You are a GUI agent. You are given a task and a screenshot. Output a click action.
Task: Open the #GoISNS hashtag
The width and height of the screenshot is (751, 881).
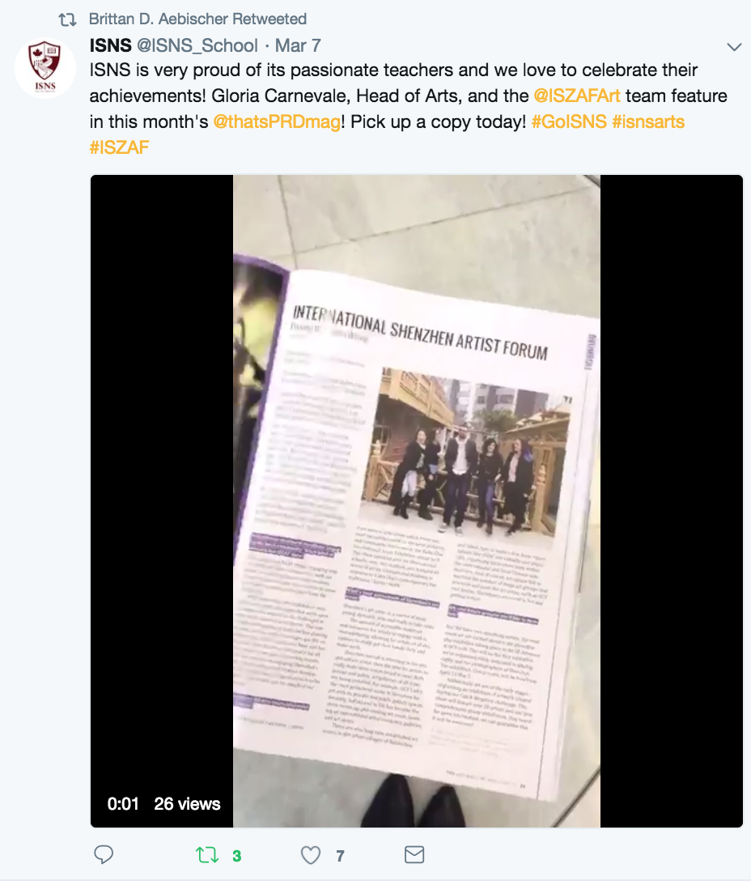(569, 122)
